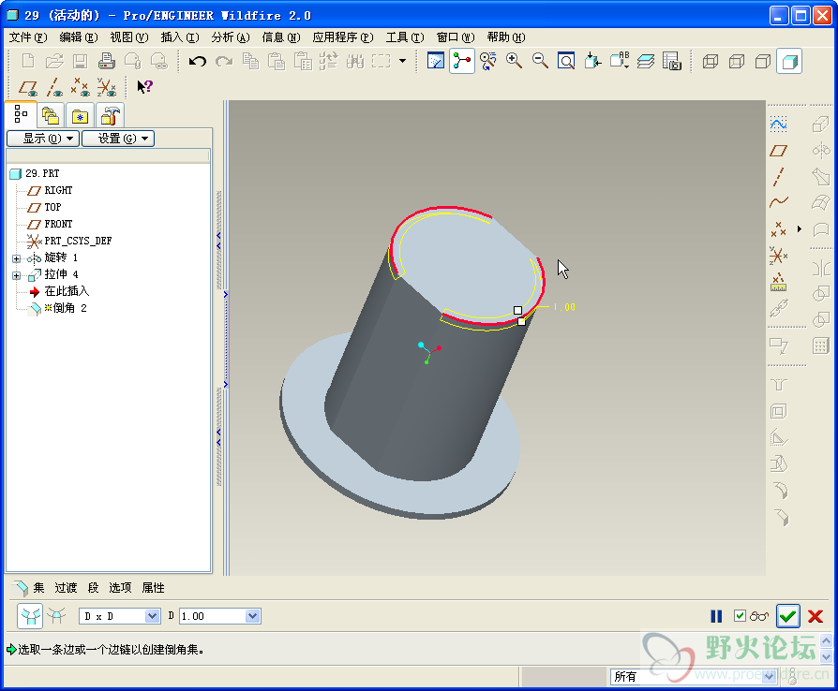Select the 倒角 2 feature in model tree
This screenshot has width=838, height=691.
69,308
